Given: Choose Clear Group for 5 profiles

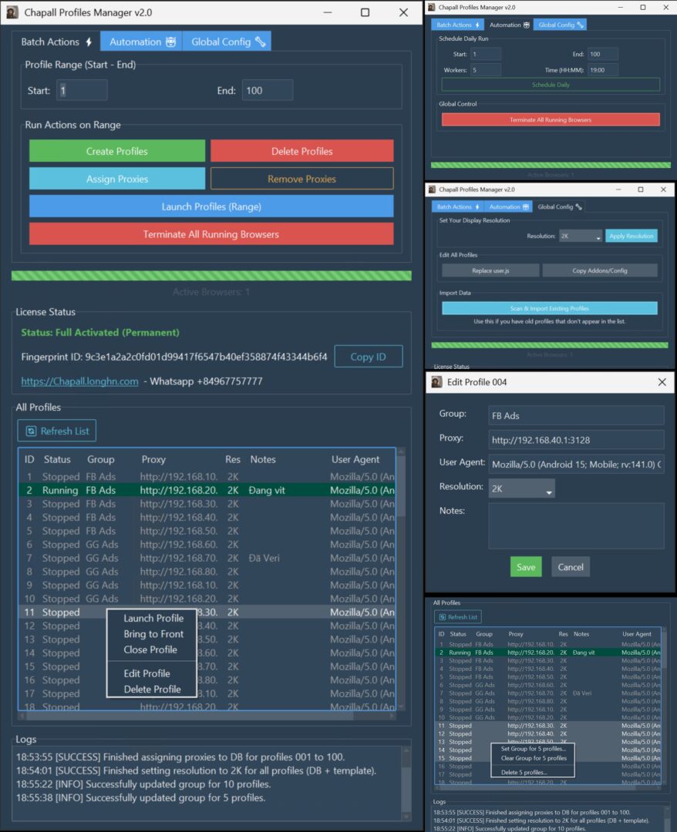Looking at the screenshot, I should 533,758.
